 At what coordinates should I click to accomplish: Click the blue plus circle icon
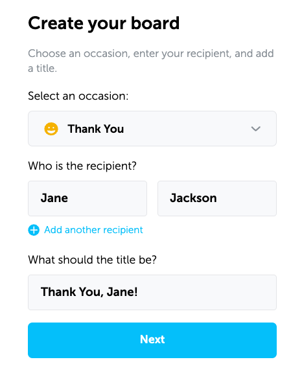pyautogui.click(x=34, y=230)
